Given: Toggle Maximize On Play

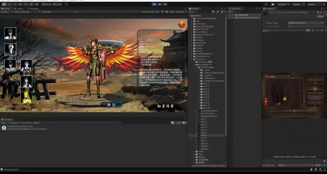Looking at the screenshot, I should point(150,12).
